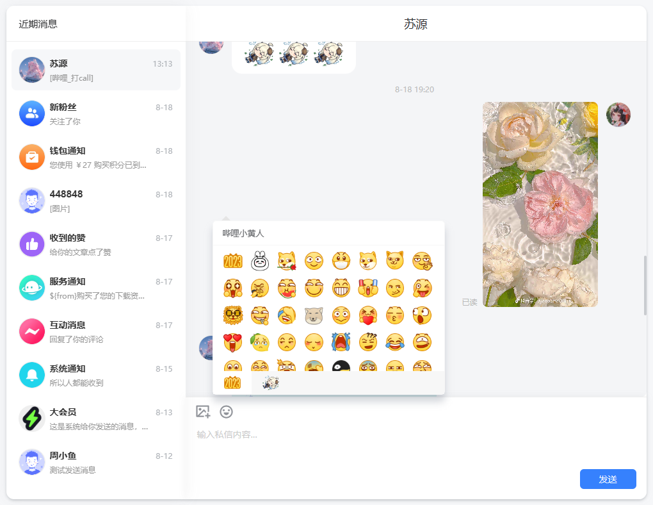Insert the face hugging red heart emoji
The height and width of the screenshot is (505, 653).
367,315
